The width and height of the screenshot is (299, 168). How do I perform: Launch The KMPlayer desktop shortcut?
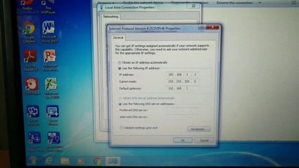coord(48,7)
